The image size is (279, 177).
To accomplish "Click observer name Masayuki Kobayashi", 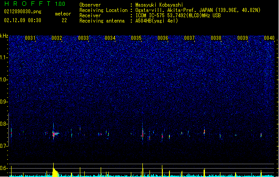I will tap(159, 5).
